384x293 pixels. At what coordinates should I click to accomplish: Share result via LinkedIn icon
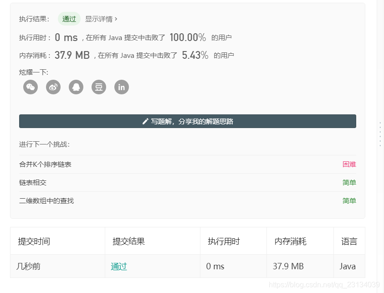(x=122, y=87)
